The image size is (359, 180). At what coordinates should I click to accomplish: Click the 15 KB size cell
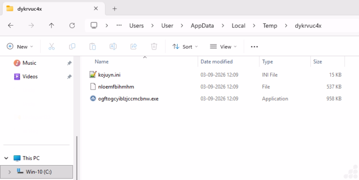pos(335,75)
